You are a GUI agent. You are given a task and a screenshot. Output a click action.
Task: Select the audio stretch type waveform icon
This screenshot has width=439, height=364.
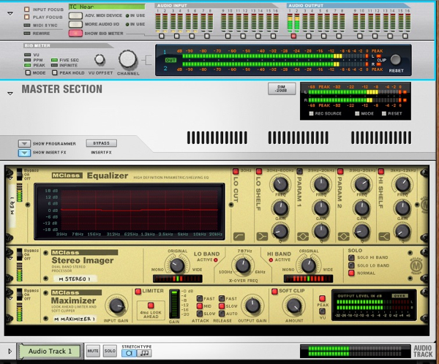click(129, 353)
